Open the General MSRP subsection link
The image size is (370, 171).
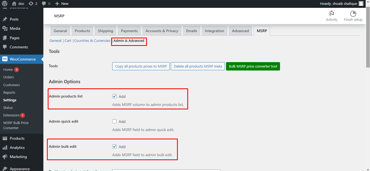[x=55, y=41]
